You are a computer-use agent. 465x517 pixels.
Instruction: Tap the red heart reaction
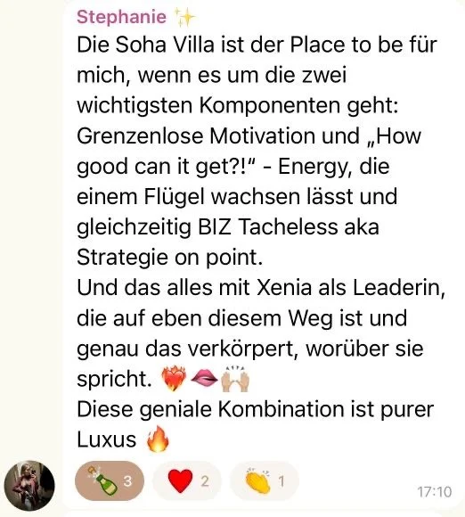pyautogui.click(x=187, y=481)
